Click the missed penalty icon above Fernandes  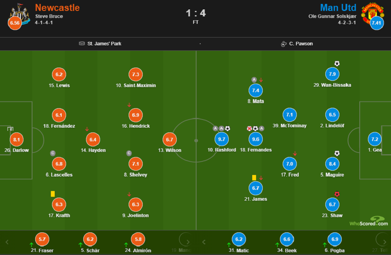[x=249, y=128]
